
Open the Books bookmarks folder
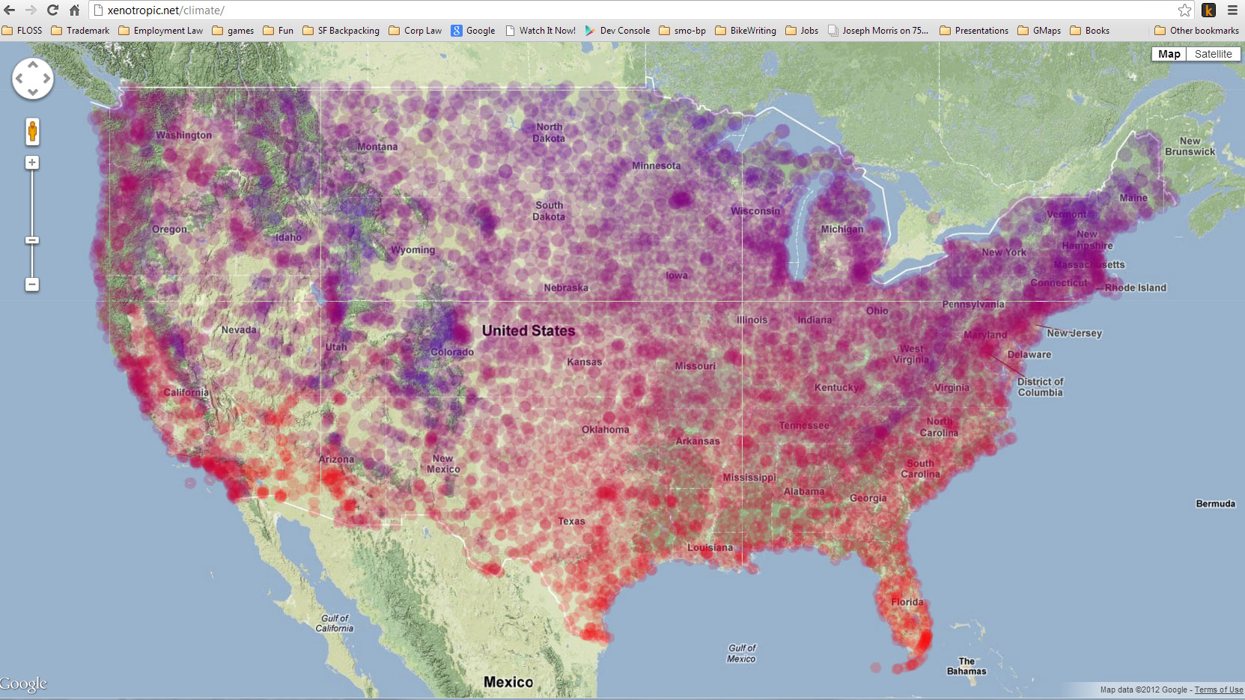click(1089, 31)
